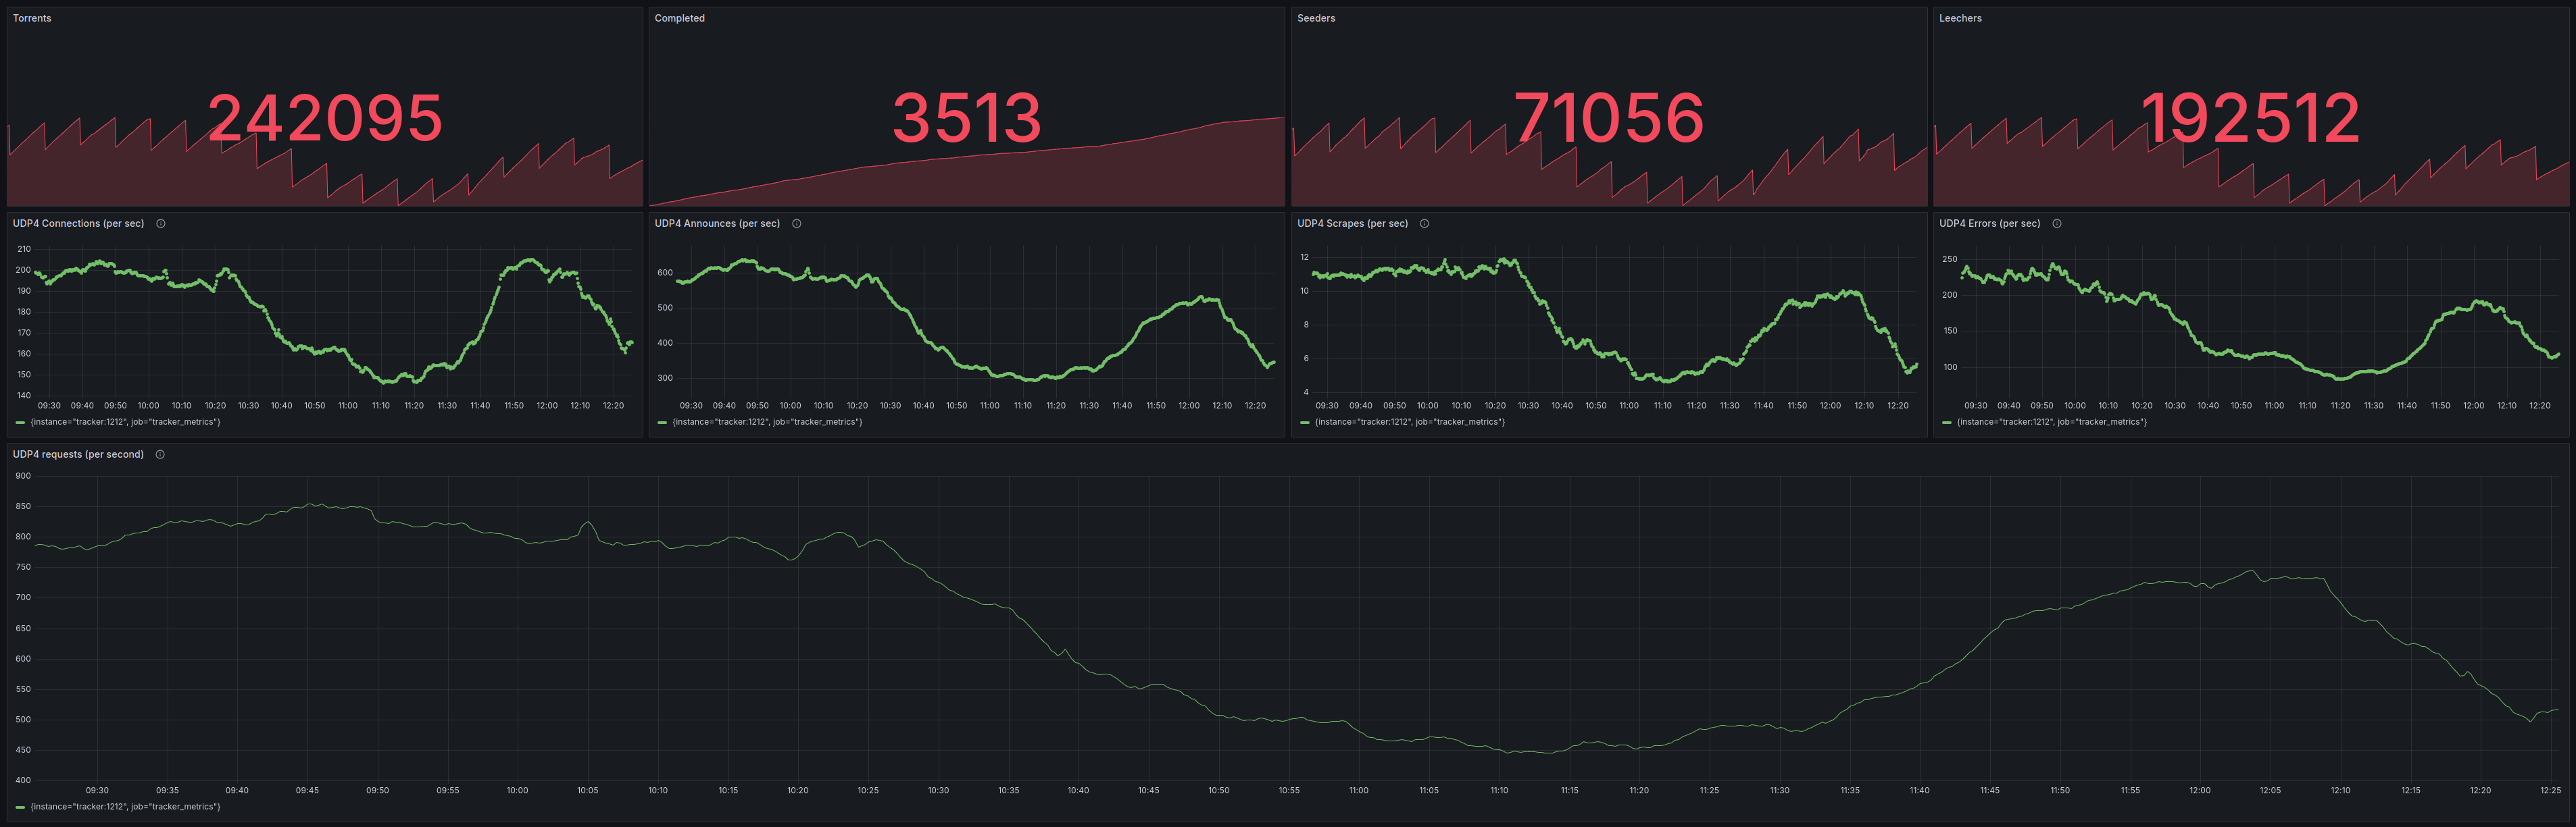
Task: Open info icon next to UDP4 Announces title
Action: tap(797, 223)
